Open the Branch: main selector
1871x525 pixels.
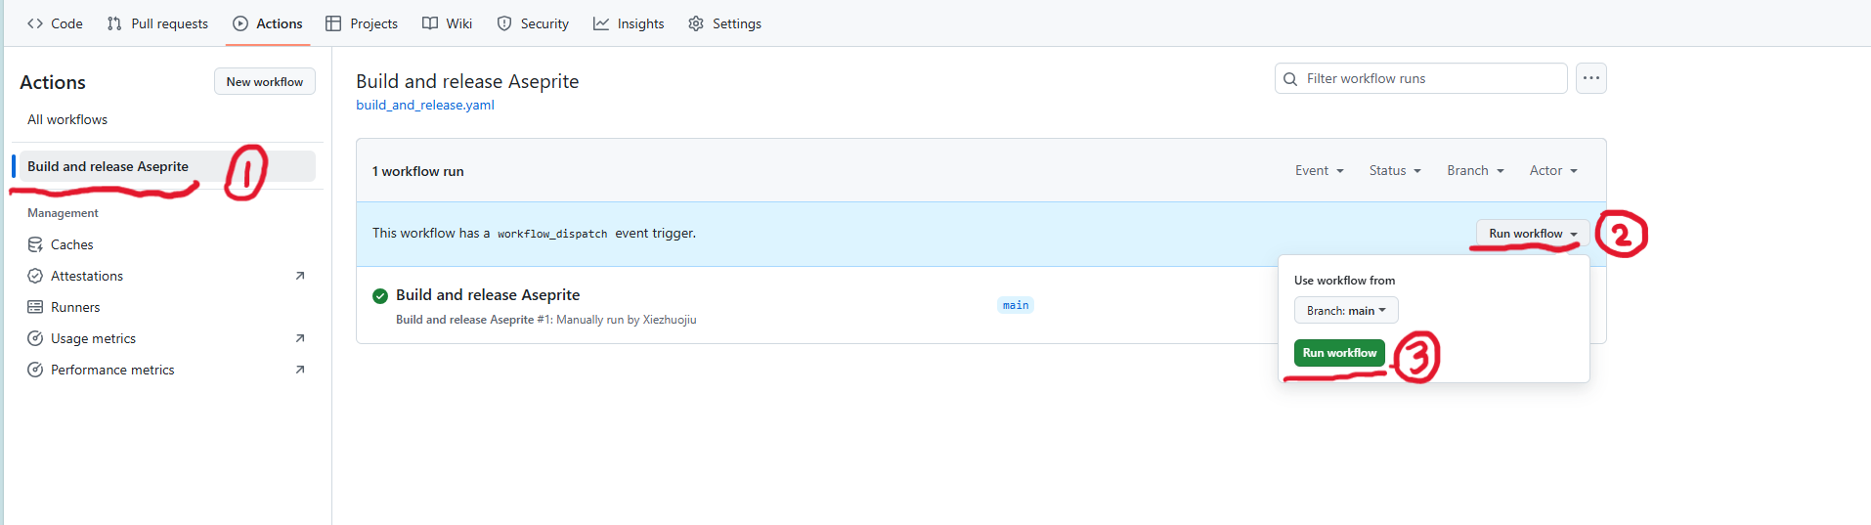[x=1346, y=310]
